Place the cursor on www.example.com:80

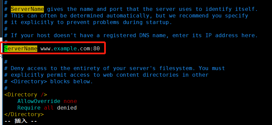click(70, 49)
